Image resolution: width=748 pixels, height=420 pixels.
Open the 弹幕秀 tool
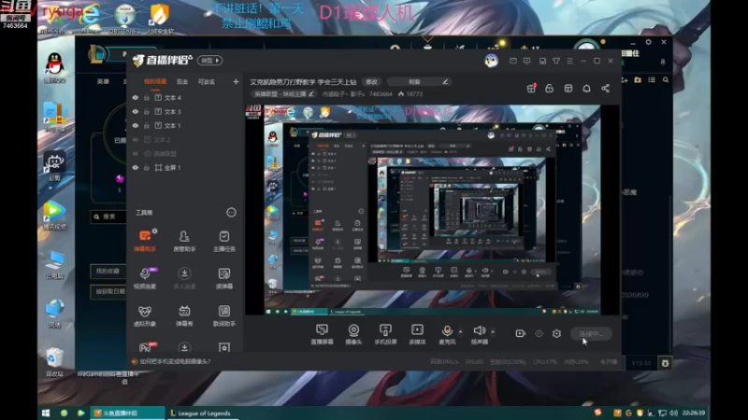click(184, 315)
